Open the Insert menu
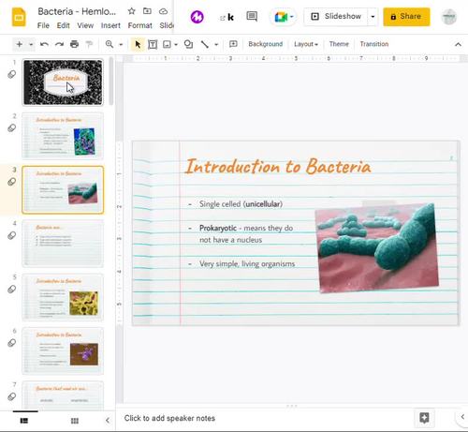This screenshot has width=468, height=432. pyautogui.click(x=110, y=25)
